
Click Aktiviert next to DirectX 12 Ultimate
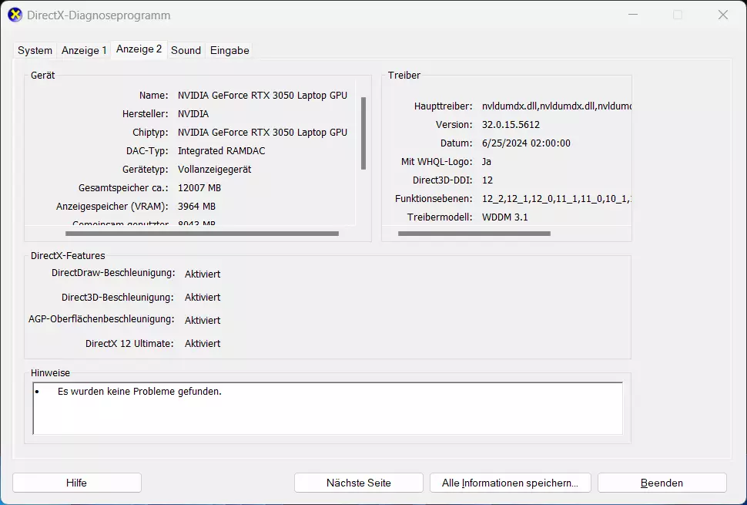point(203,343)
